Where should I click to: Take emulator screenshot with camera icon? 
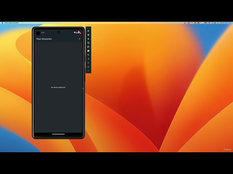[88, 51]
